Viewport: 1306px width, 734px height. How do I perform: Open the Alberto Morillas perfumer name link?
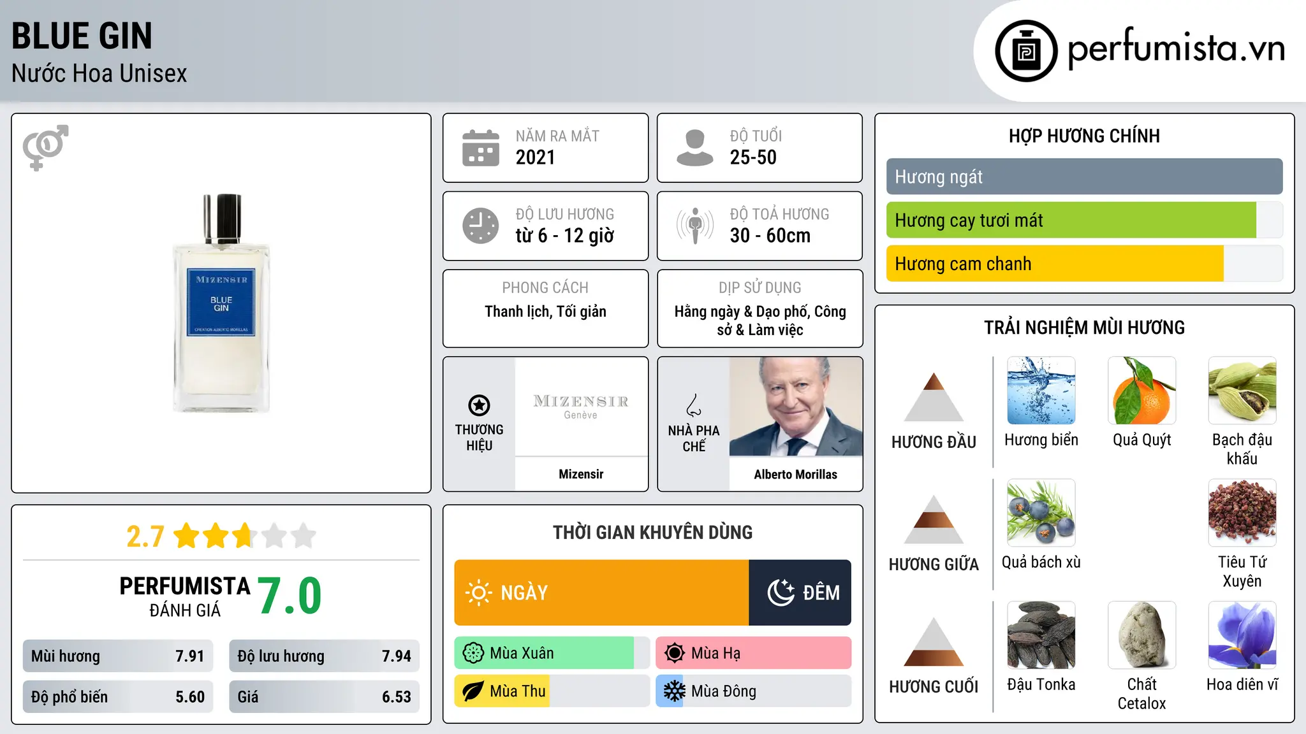796,474
